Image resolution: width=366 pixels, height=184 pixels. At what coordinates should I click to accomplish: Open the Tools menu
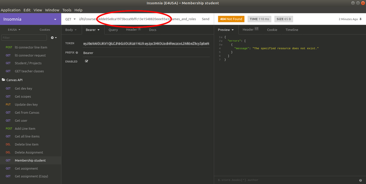tap(67, 10)
